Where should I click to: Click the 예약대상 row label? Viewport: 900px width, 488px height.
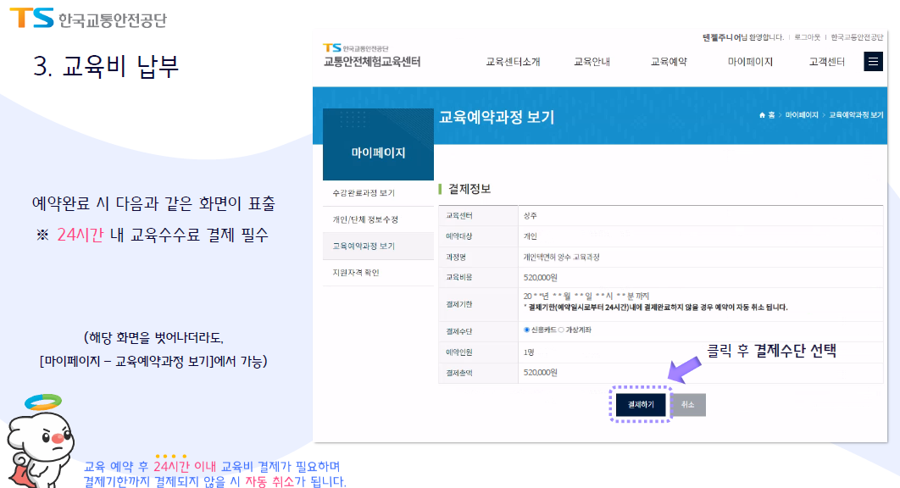pyautogui.click(x=459, y=236)
